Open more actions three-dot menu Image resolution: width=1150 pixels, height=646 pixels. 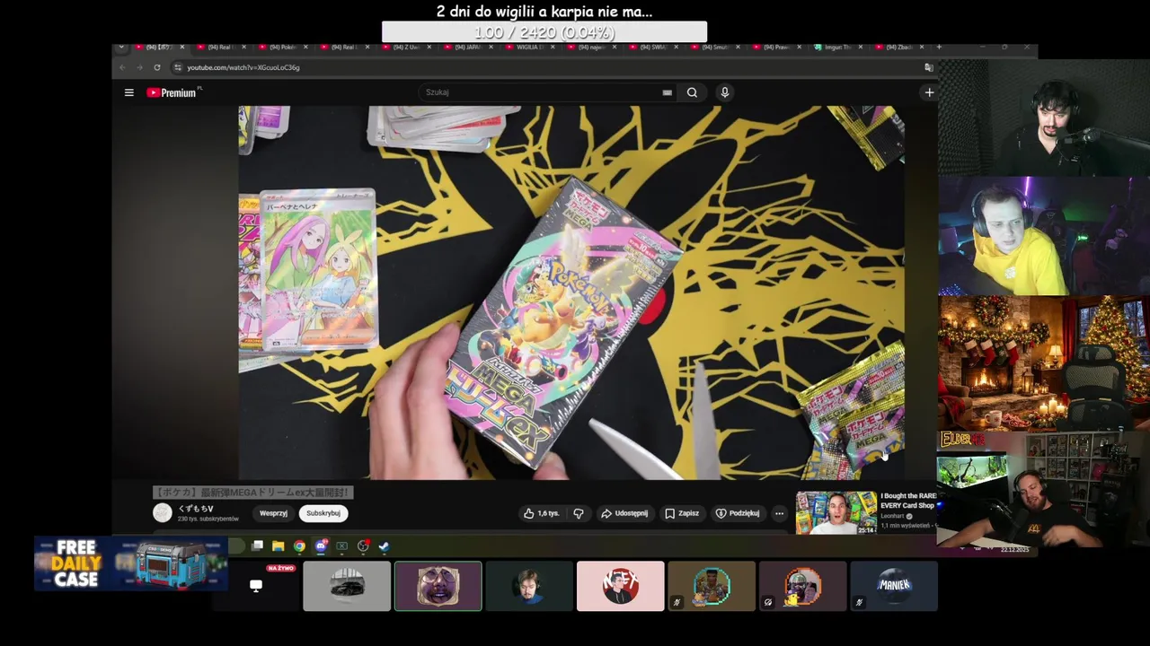pos(779,513)
